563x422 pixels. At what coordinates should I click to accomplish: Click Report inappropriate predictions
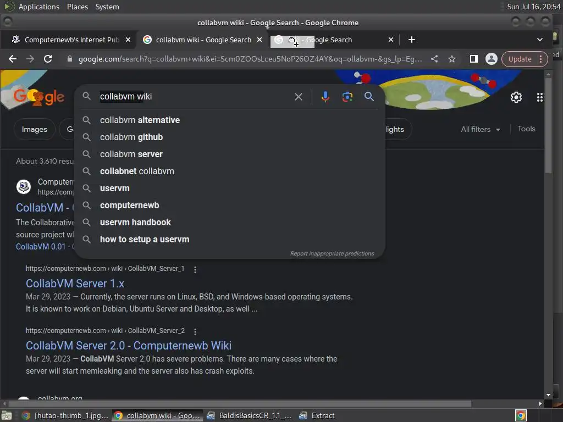[332, 253]
